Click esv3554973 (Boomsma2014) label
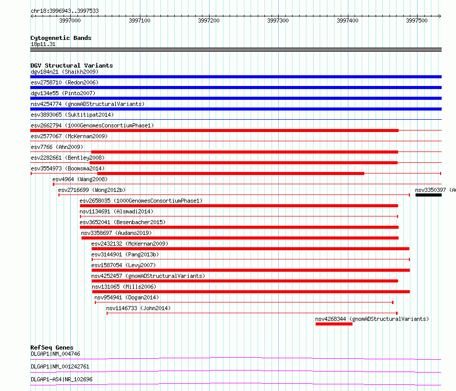The height and width of the screenshot is (391, 456). [68, 168]
